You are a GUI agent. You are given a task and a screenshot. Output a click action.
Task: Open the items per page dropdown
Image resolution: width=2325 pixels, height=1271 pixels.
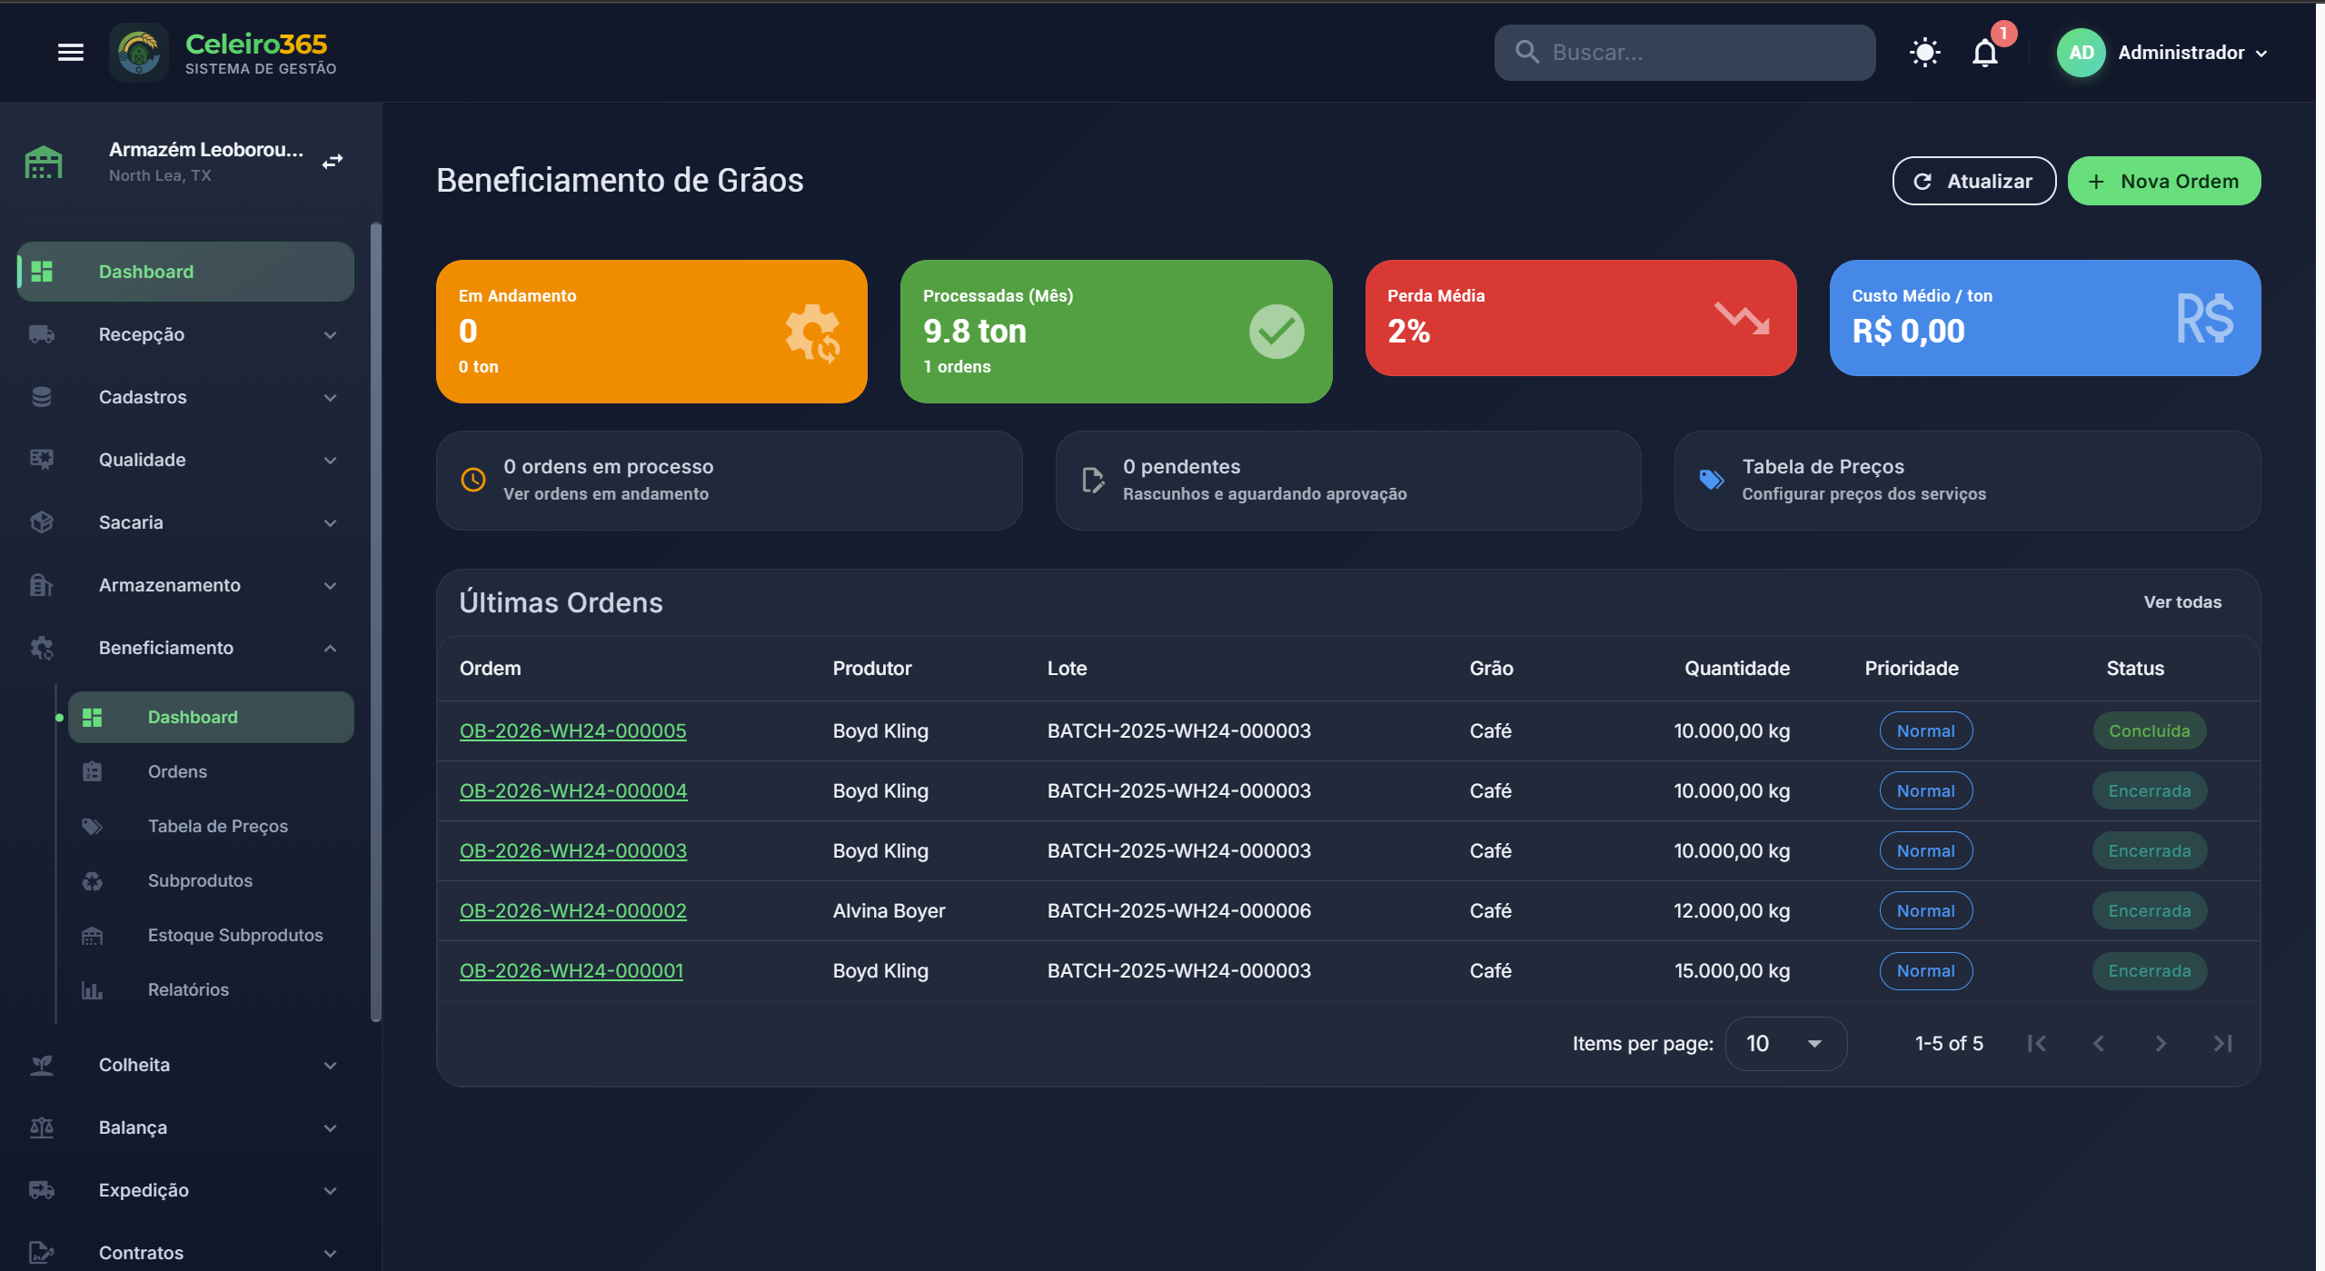pyautogui.click(x=1785, y=1044)
